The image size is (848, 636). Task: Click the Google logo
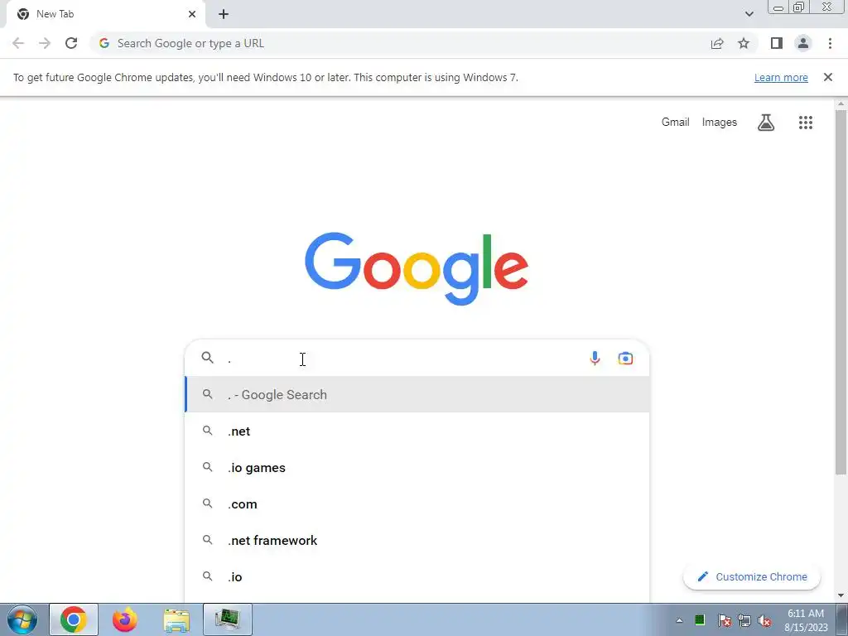click(417, 269)
